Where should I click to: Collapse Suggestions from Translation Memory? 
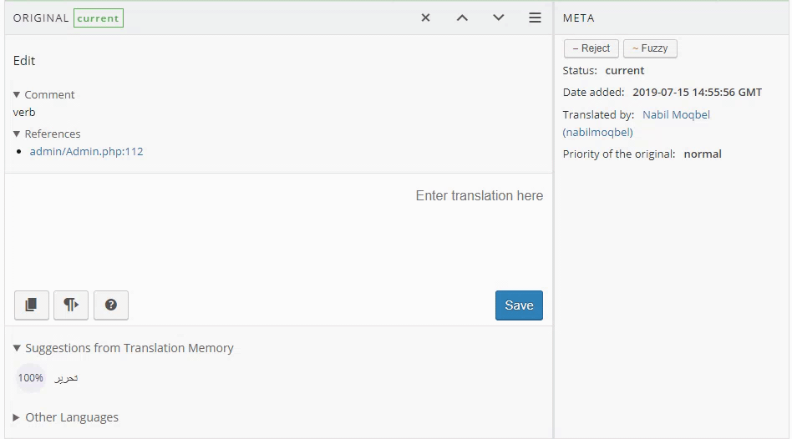pos(124,348)
